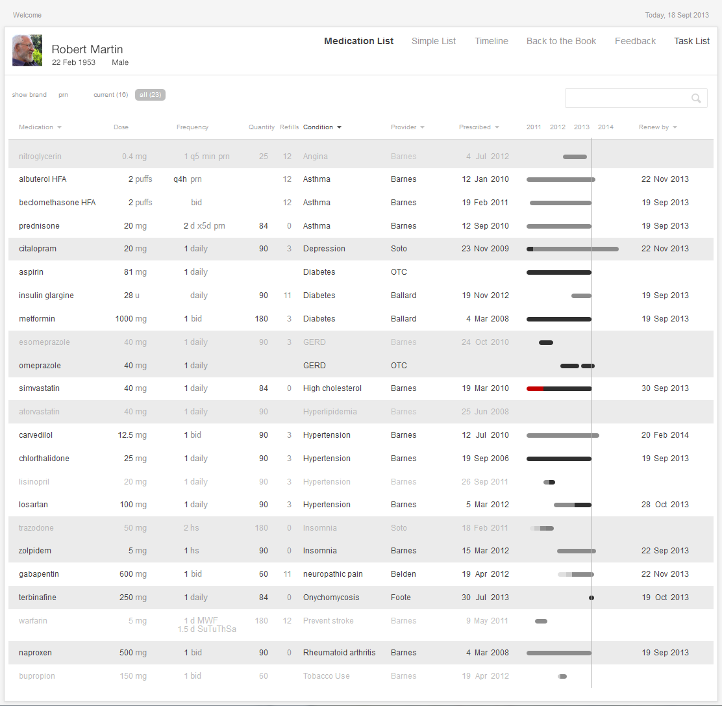The height and width of the screenshot is (706, 722).
Task: Switch to the Simple List tab
Action: coord(434,41)
